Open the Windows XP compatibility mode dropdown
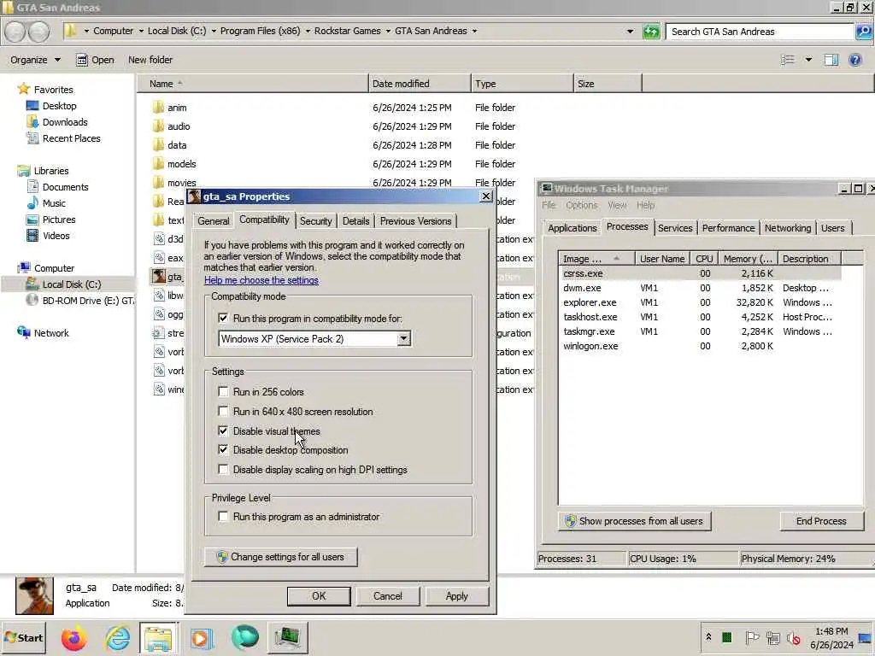 [x=403, y=338]
